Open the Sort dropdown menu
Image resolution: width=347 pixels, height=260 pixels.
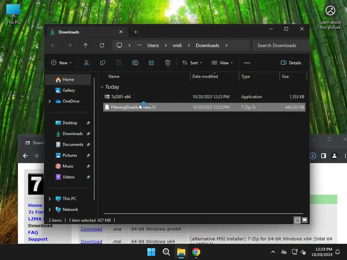click(x=192, y=63)
